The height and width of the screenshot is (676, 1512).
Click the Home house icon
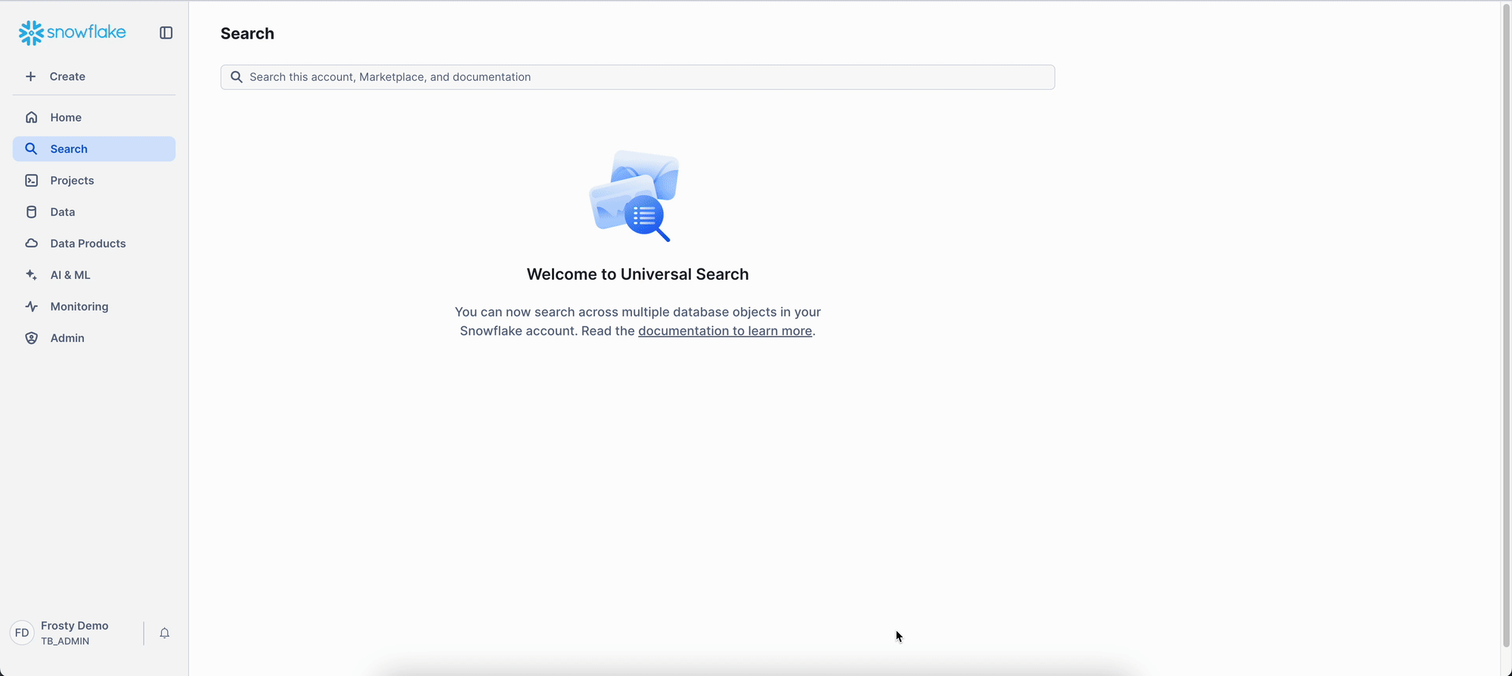click(x=31, y=117)
